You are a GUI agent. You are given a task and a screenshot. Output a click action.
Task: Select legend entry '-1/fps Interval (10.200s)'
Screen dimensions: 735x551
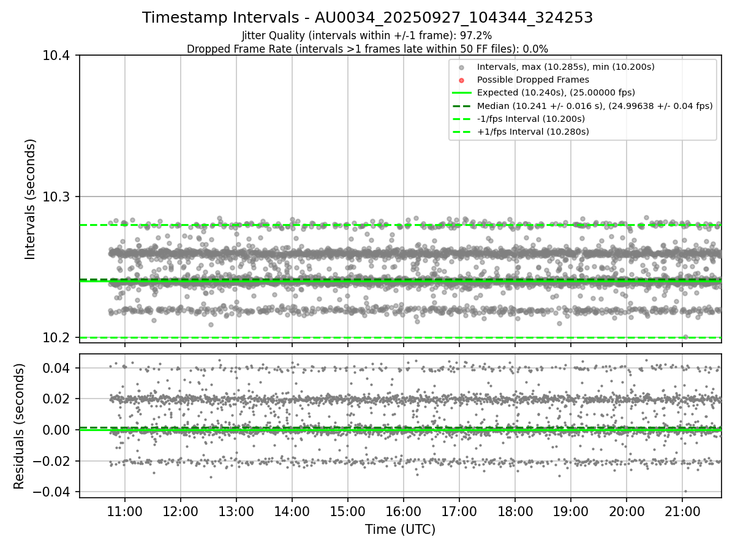(x=531, y=119)
